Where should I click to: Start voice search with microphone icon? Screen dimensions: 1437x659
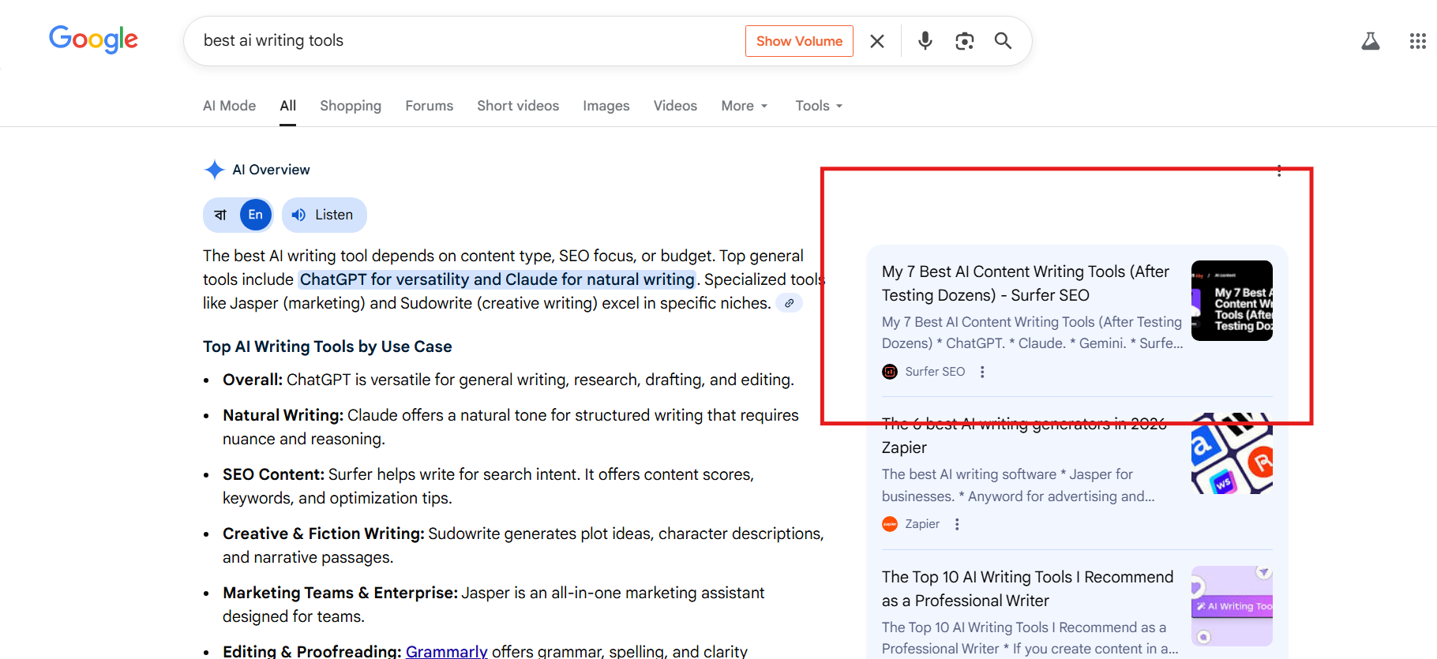coord(925,41)
